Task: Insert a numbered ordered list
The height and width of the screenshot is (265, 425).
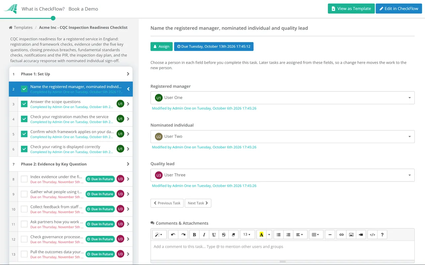Action: coord(288,235)
